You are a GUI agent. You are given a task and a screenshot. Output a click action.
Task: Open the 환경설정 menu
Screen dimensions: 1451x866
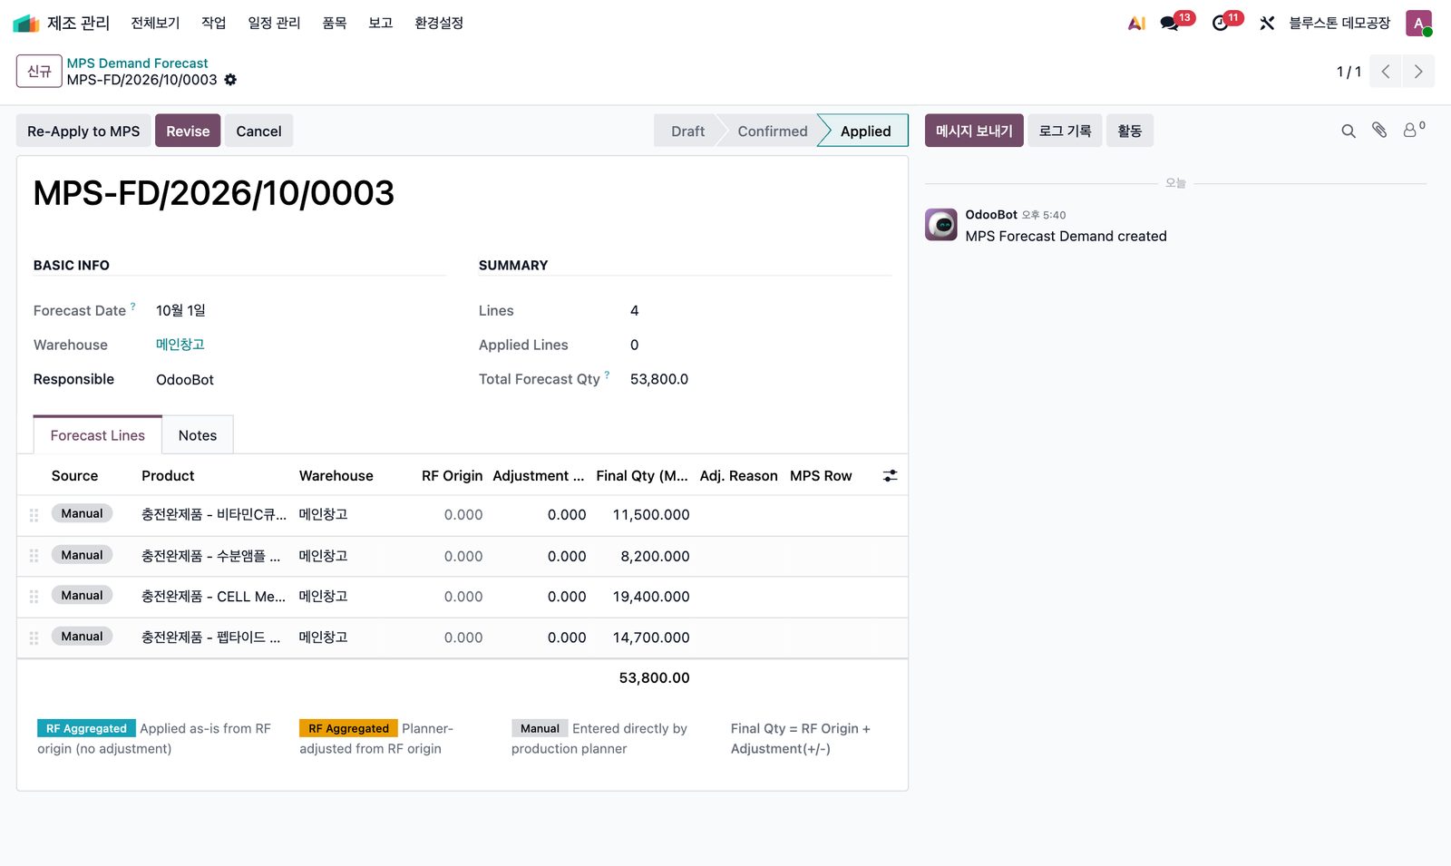coord(439,23)
